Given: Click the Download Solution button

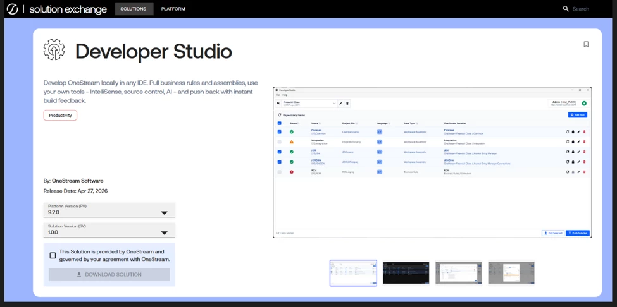Looking at the screenshot, I should (x=109, y=274).
